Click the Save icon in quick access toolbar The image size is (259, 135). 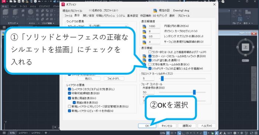(x=19, y=1)
